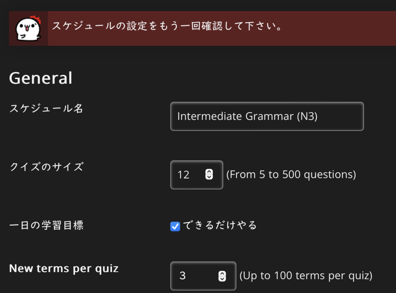The width and height of the screenshot is (396, 293).
Task: Increase quiz size with the up arrow
Action: pos(209,172)
